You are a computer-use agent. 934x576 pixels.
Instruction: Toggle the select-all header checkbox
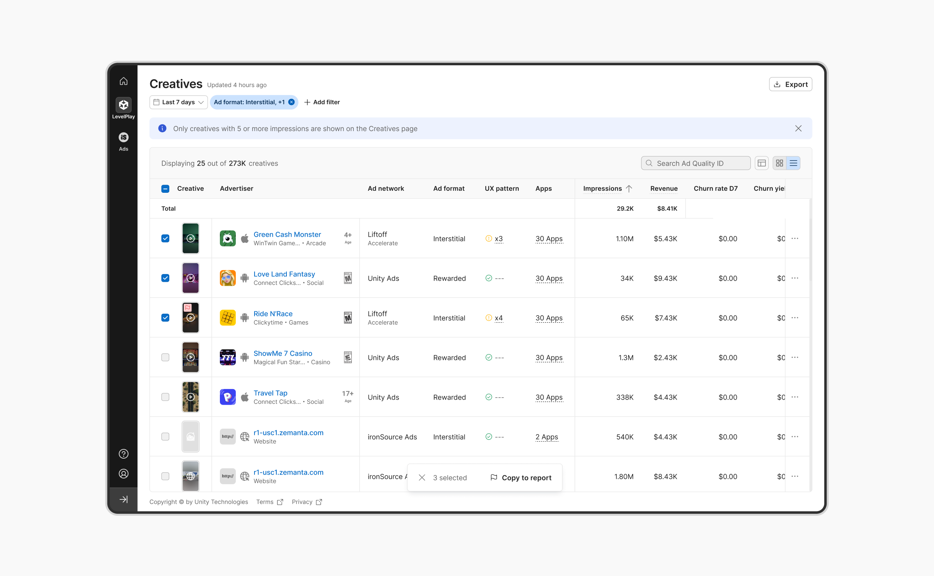pos(165,189)
